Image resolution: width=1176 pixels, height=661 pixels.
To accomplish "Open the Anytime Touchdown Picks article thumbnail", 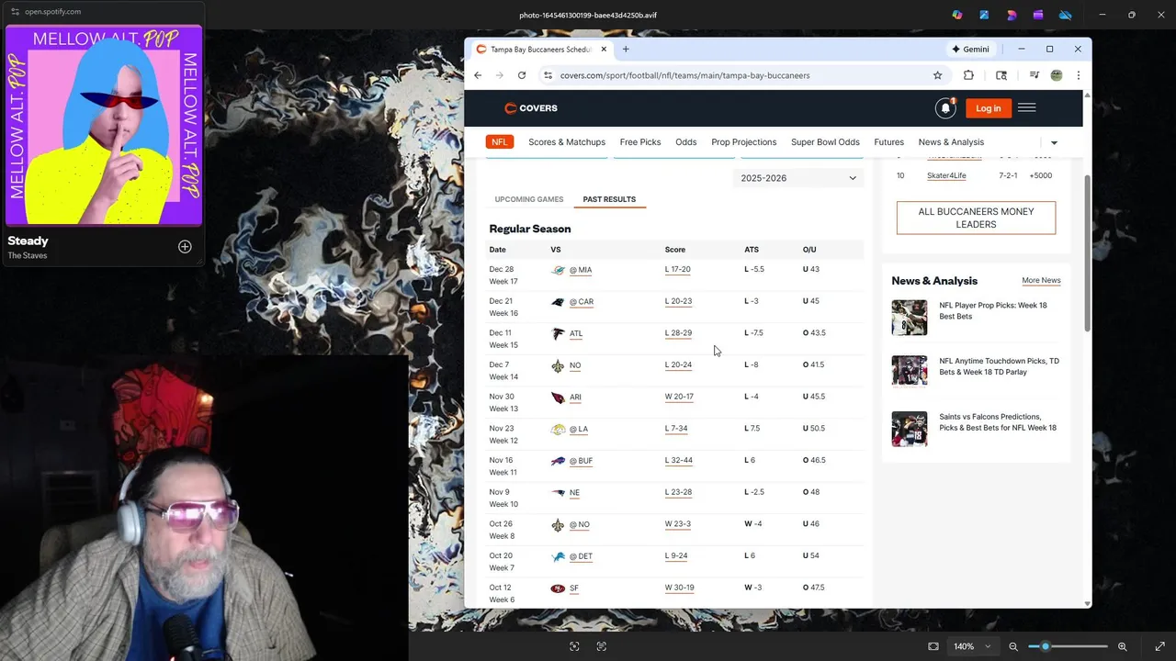I will 910,371.
